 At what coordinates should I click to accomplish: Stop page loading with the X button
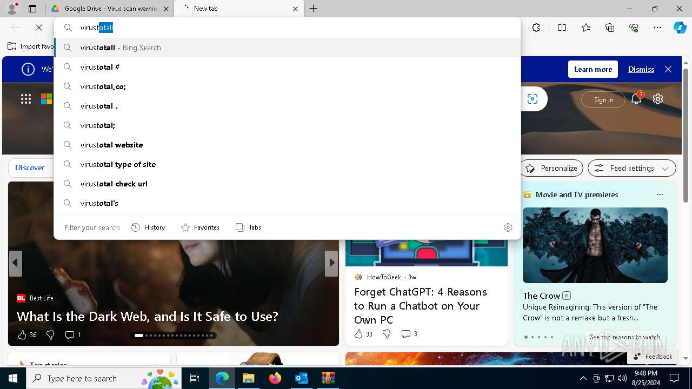point(39,28)
